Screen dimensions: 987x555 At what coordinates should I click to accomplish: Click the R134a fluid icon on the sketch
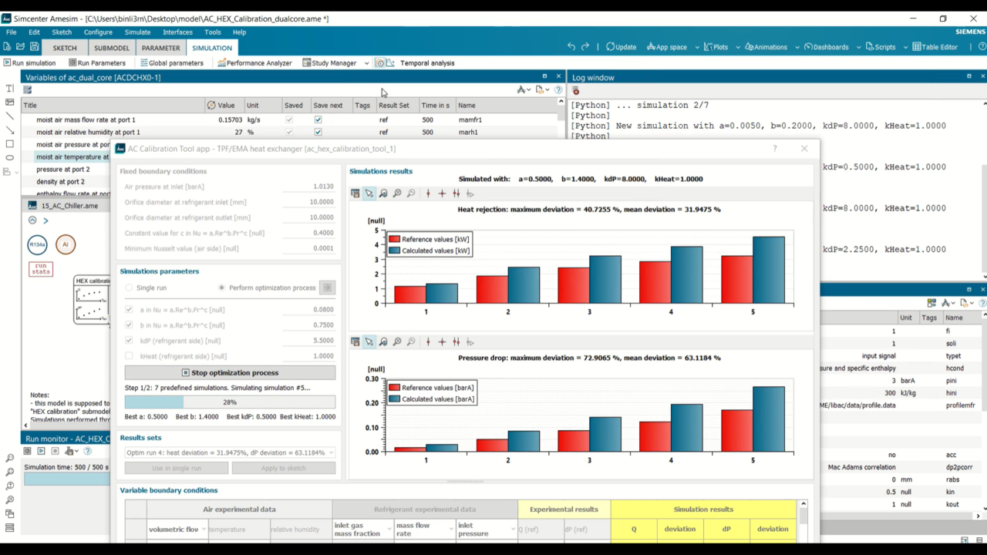tap(37, 245)
